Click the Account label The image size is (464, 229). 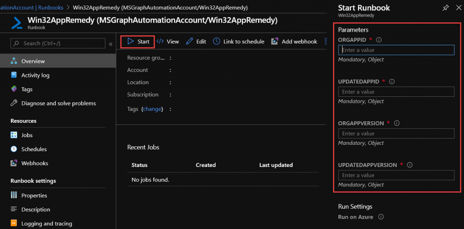138,70
